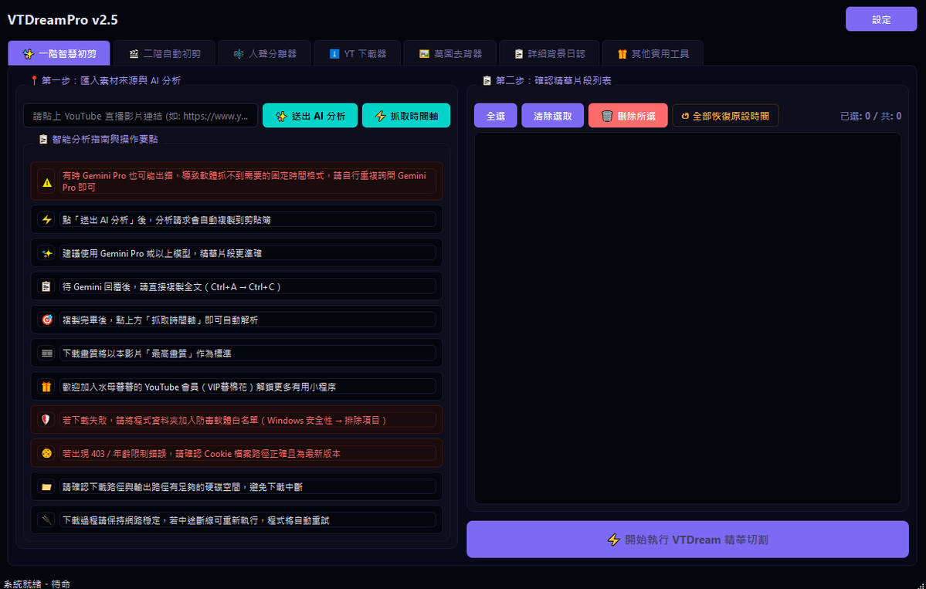
Task: Switch to the 二階自動初剪 tab
Action: (x=165, y=54)
